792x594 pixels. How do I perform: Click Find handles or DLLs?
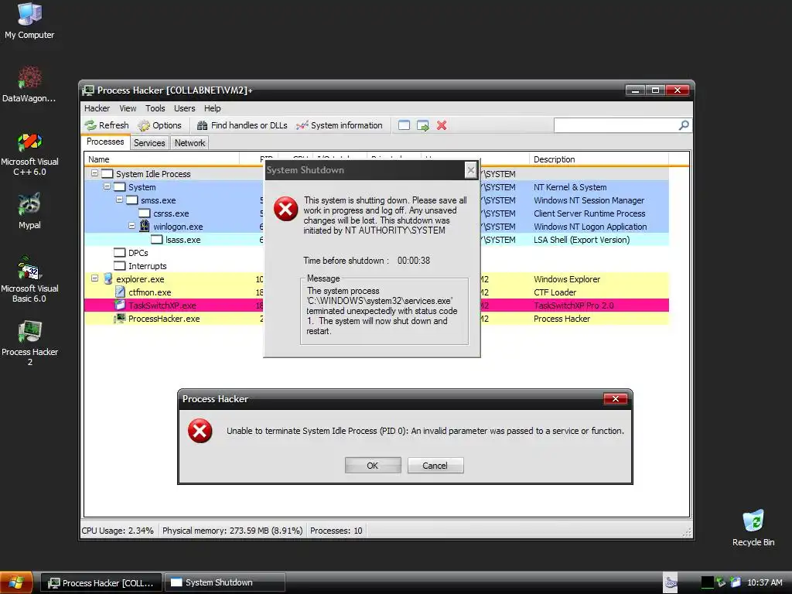point(242,125)
